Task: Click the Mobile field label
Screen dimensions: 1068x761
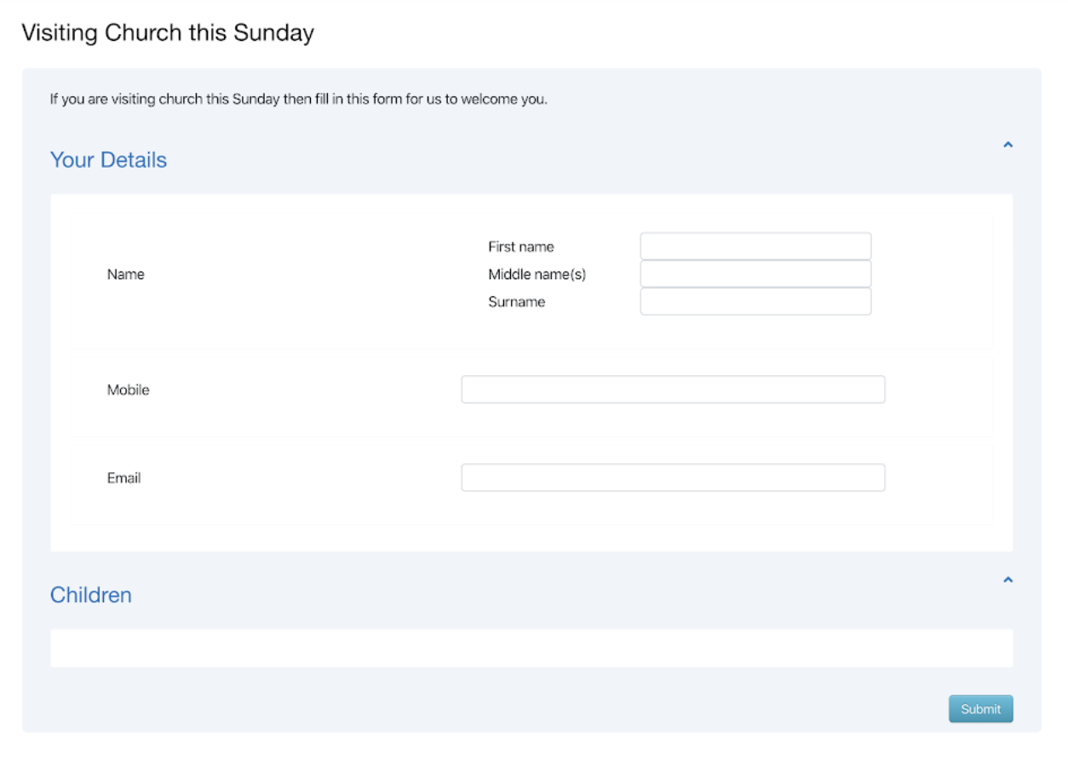Action: point(128,390)
